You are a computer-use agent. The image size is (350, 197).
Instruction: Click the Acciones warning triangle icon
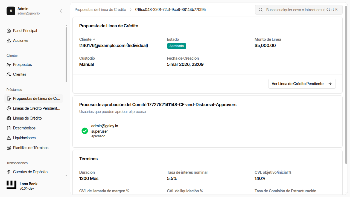coord(9,40)
